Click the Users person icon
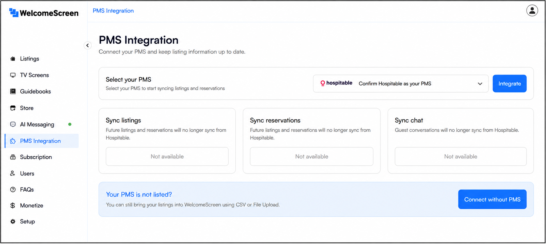This screenshot has height=244, width=546. [13, 173]
